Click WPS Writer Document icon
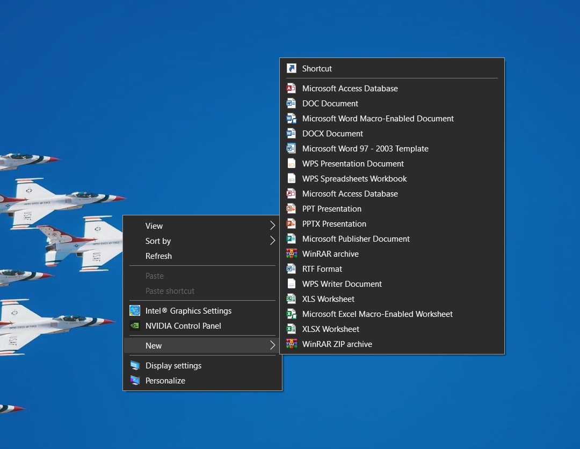580x449 pixels. pyautogui.click(x=292, y=284)
